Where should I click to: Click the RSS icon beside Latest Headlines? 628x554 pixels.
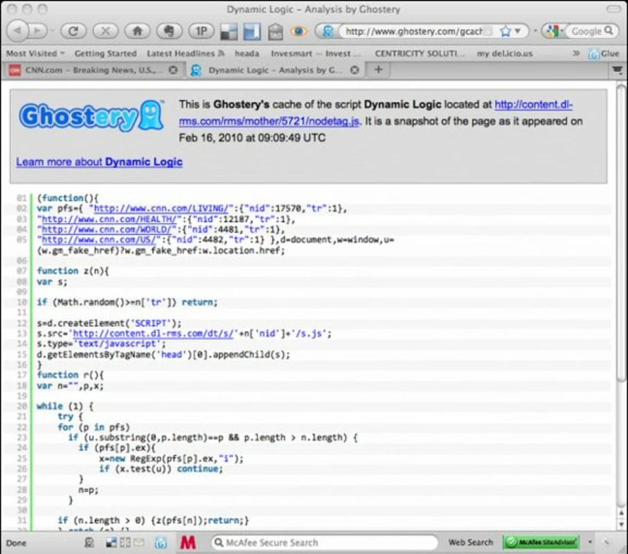click(221, 53)
